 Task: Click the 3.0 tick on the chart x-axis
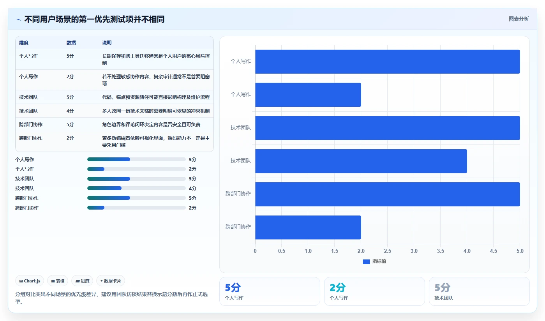tap(414, 251)
